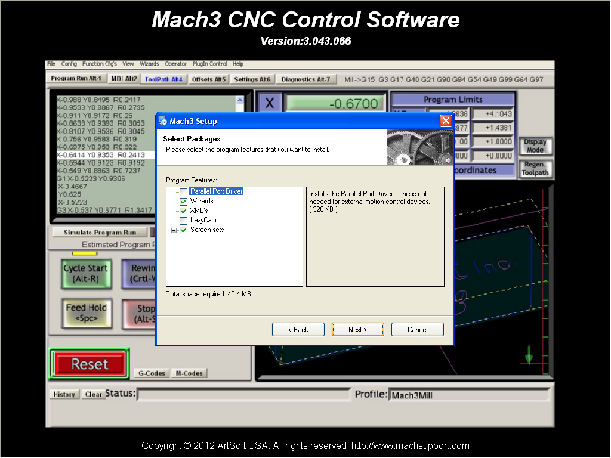The height and width of the screenshot is (458, 611).
Task: Click the Status text field
Action: (244, 394)
